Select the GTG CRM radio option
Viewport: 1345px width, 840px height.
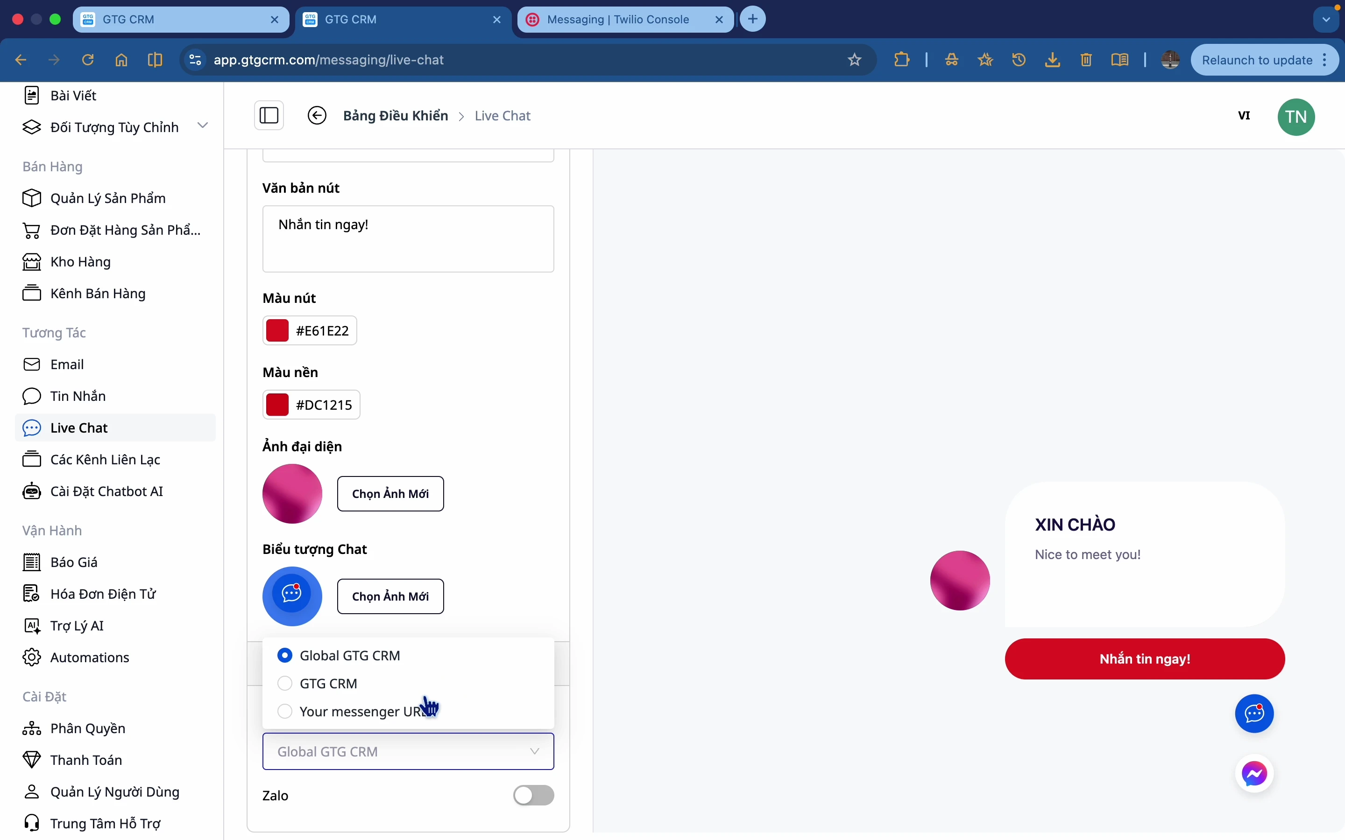tap(285, 683)
